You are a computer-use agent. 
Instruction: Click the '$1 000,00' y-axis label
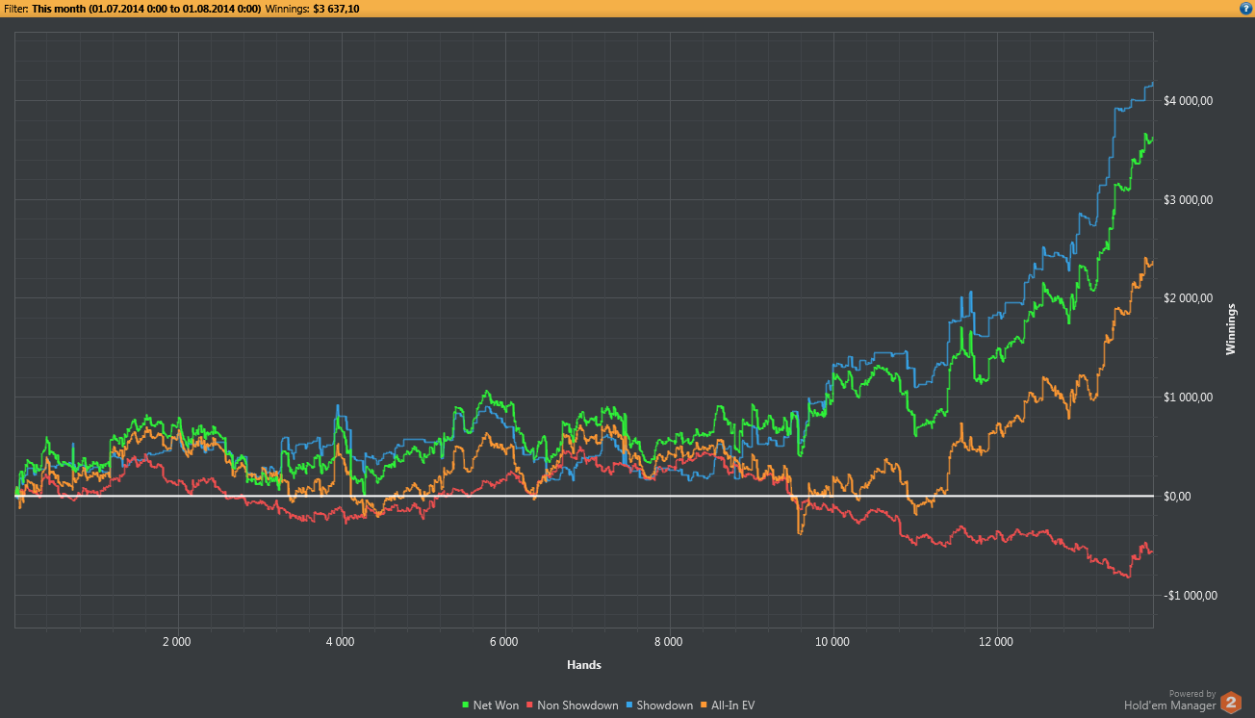(x=1189, y=397)
